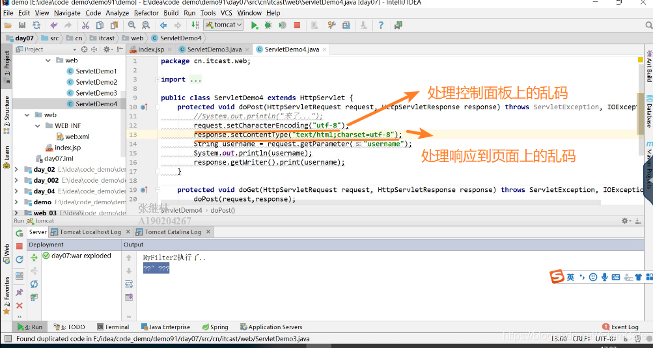Click the Build project icon
The image size is (653, 348).
195,25
